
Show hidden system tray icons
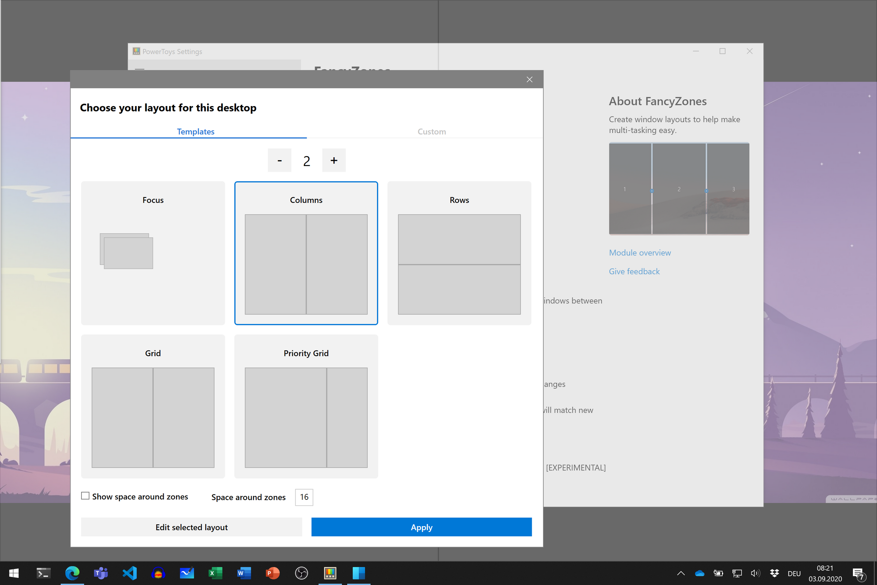(681, 573)
